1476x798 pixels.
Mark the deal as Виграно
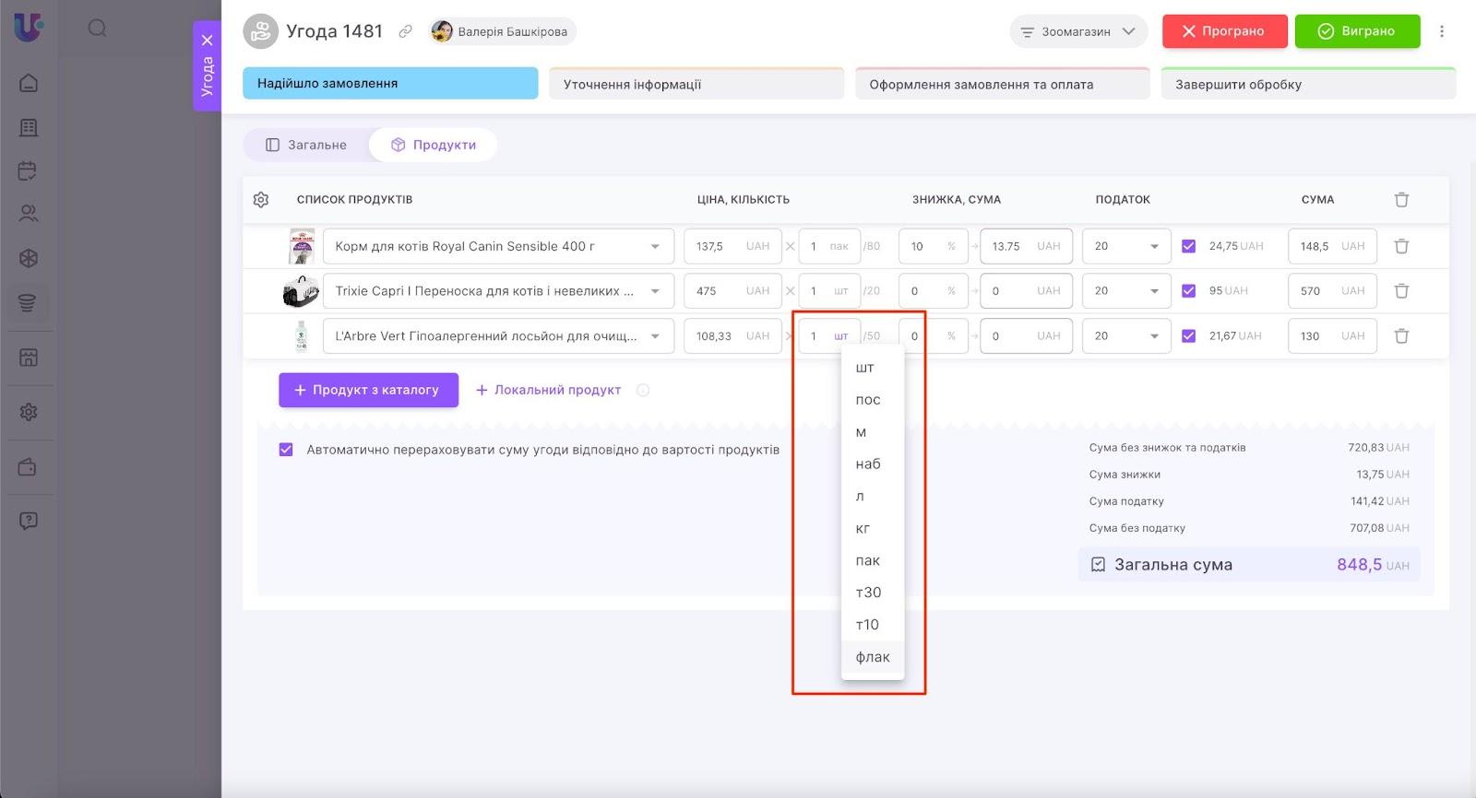pyautogui.click(x=1357, y=31)
